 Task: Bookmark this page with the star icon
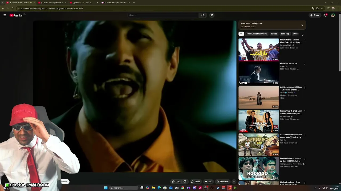pos(322,8)
